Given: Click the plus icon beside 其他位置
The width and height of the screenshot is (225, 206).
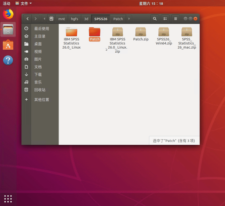Looking at the screenshot, I should pos(26,99).
